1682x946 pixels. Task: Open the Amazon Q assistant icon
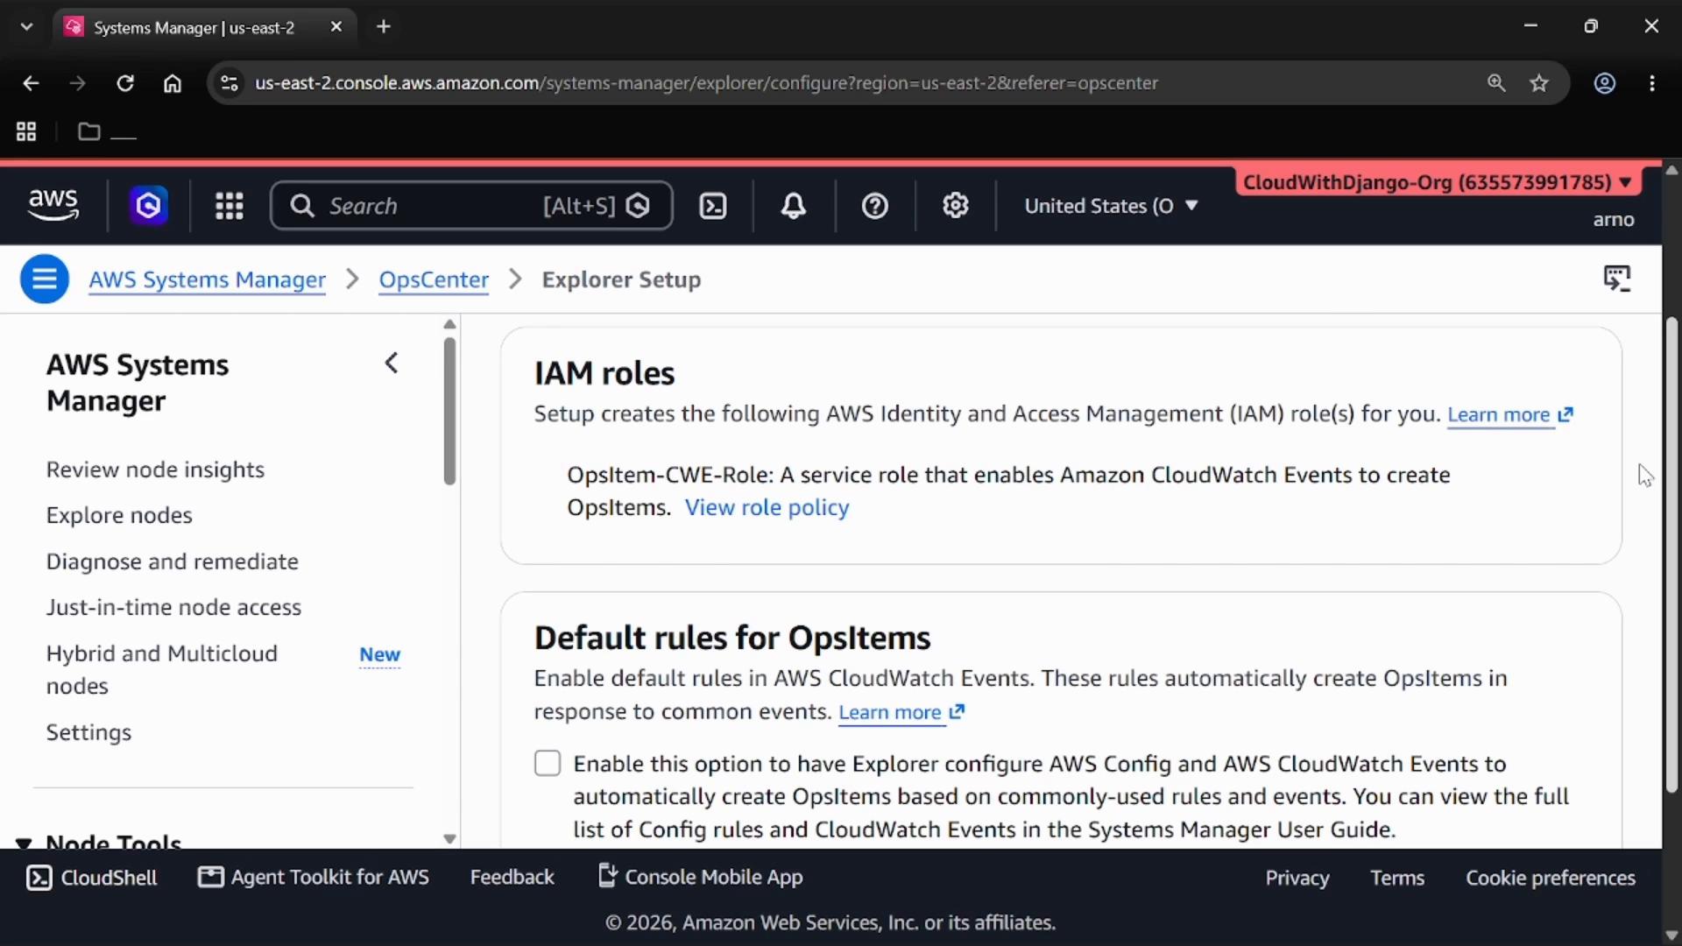pos(149,206)
